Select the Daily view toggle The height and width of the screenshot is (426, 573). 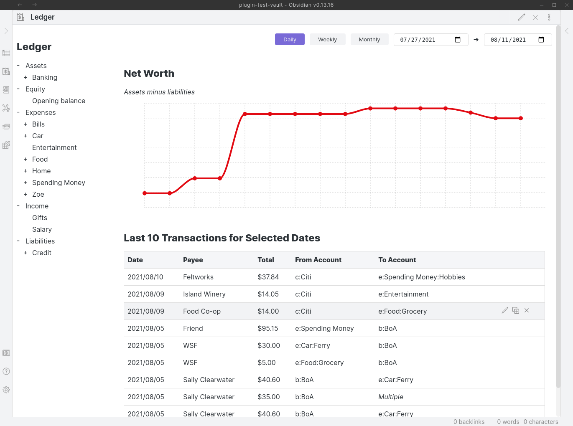tap(290, 39)
